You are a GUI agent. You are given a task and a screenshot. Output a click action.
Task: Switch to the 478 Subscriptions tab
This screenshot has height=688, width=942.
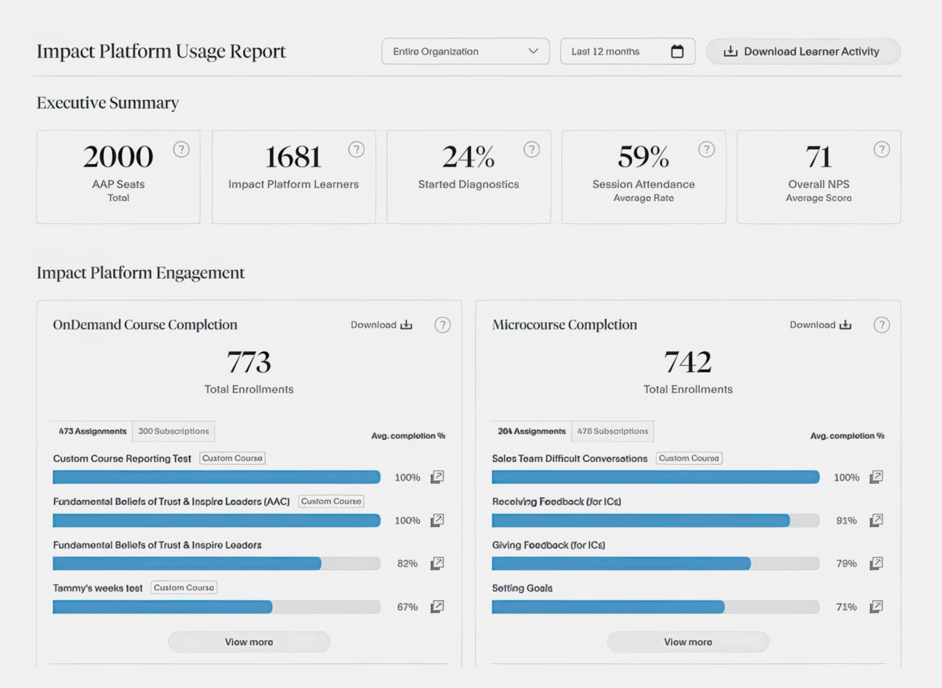click(x=613, y=431)
